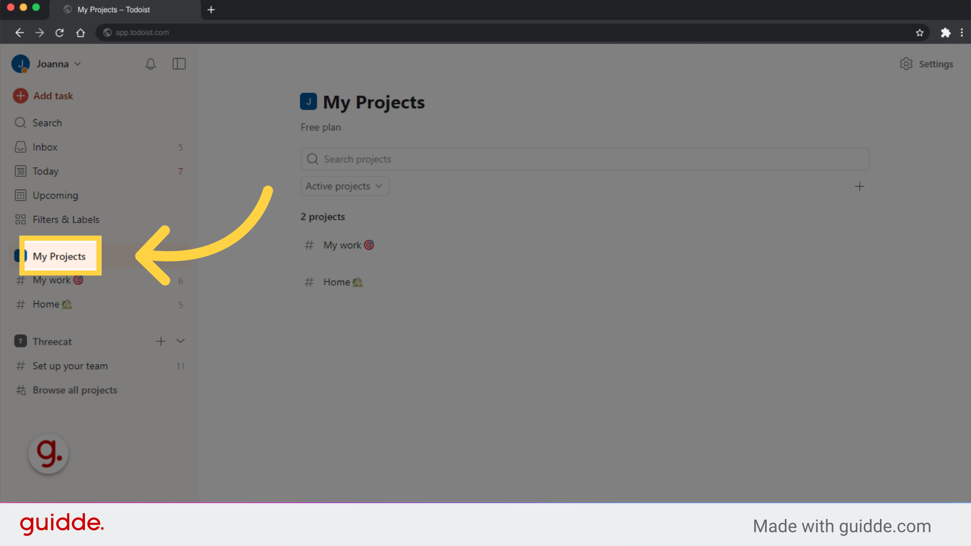Open the notification bell
The height and width of the screenshot is (546, 971).
point(150,64)
